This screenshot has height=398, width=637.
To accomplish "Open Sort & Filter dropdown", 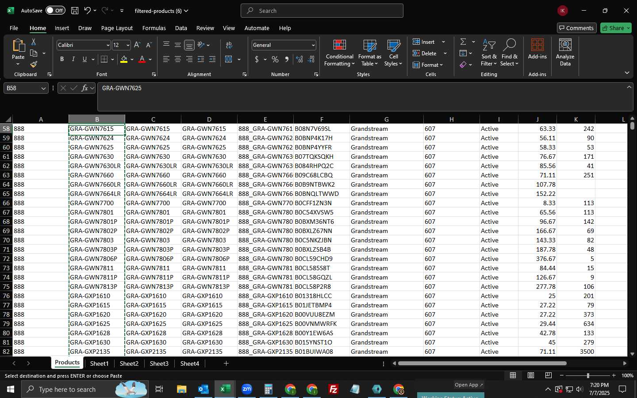I will pos(489,53).
